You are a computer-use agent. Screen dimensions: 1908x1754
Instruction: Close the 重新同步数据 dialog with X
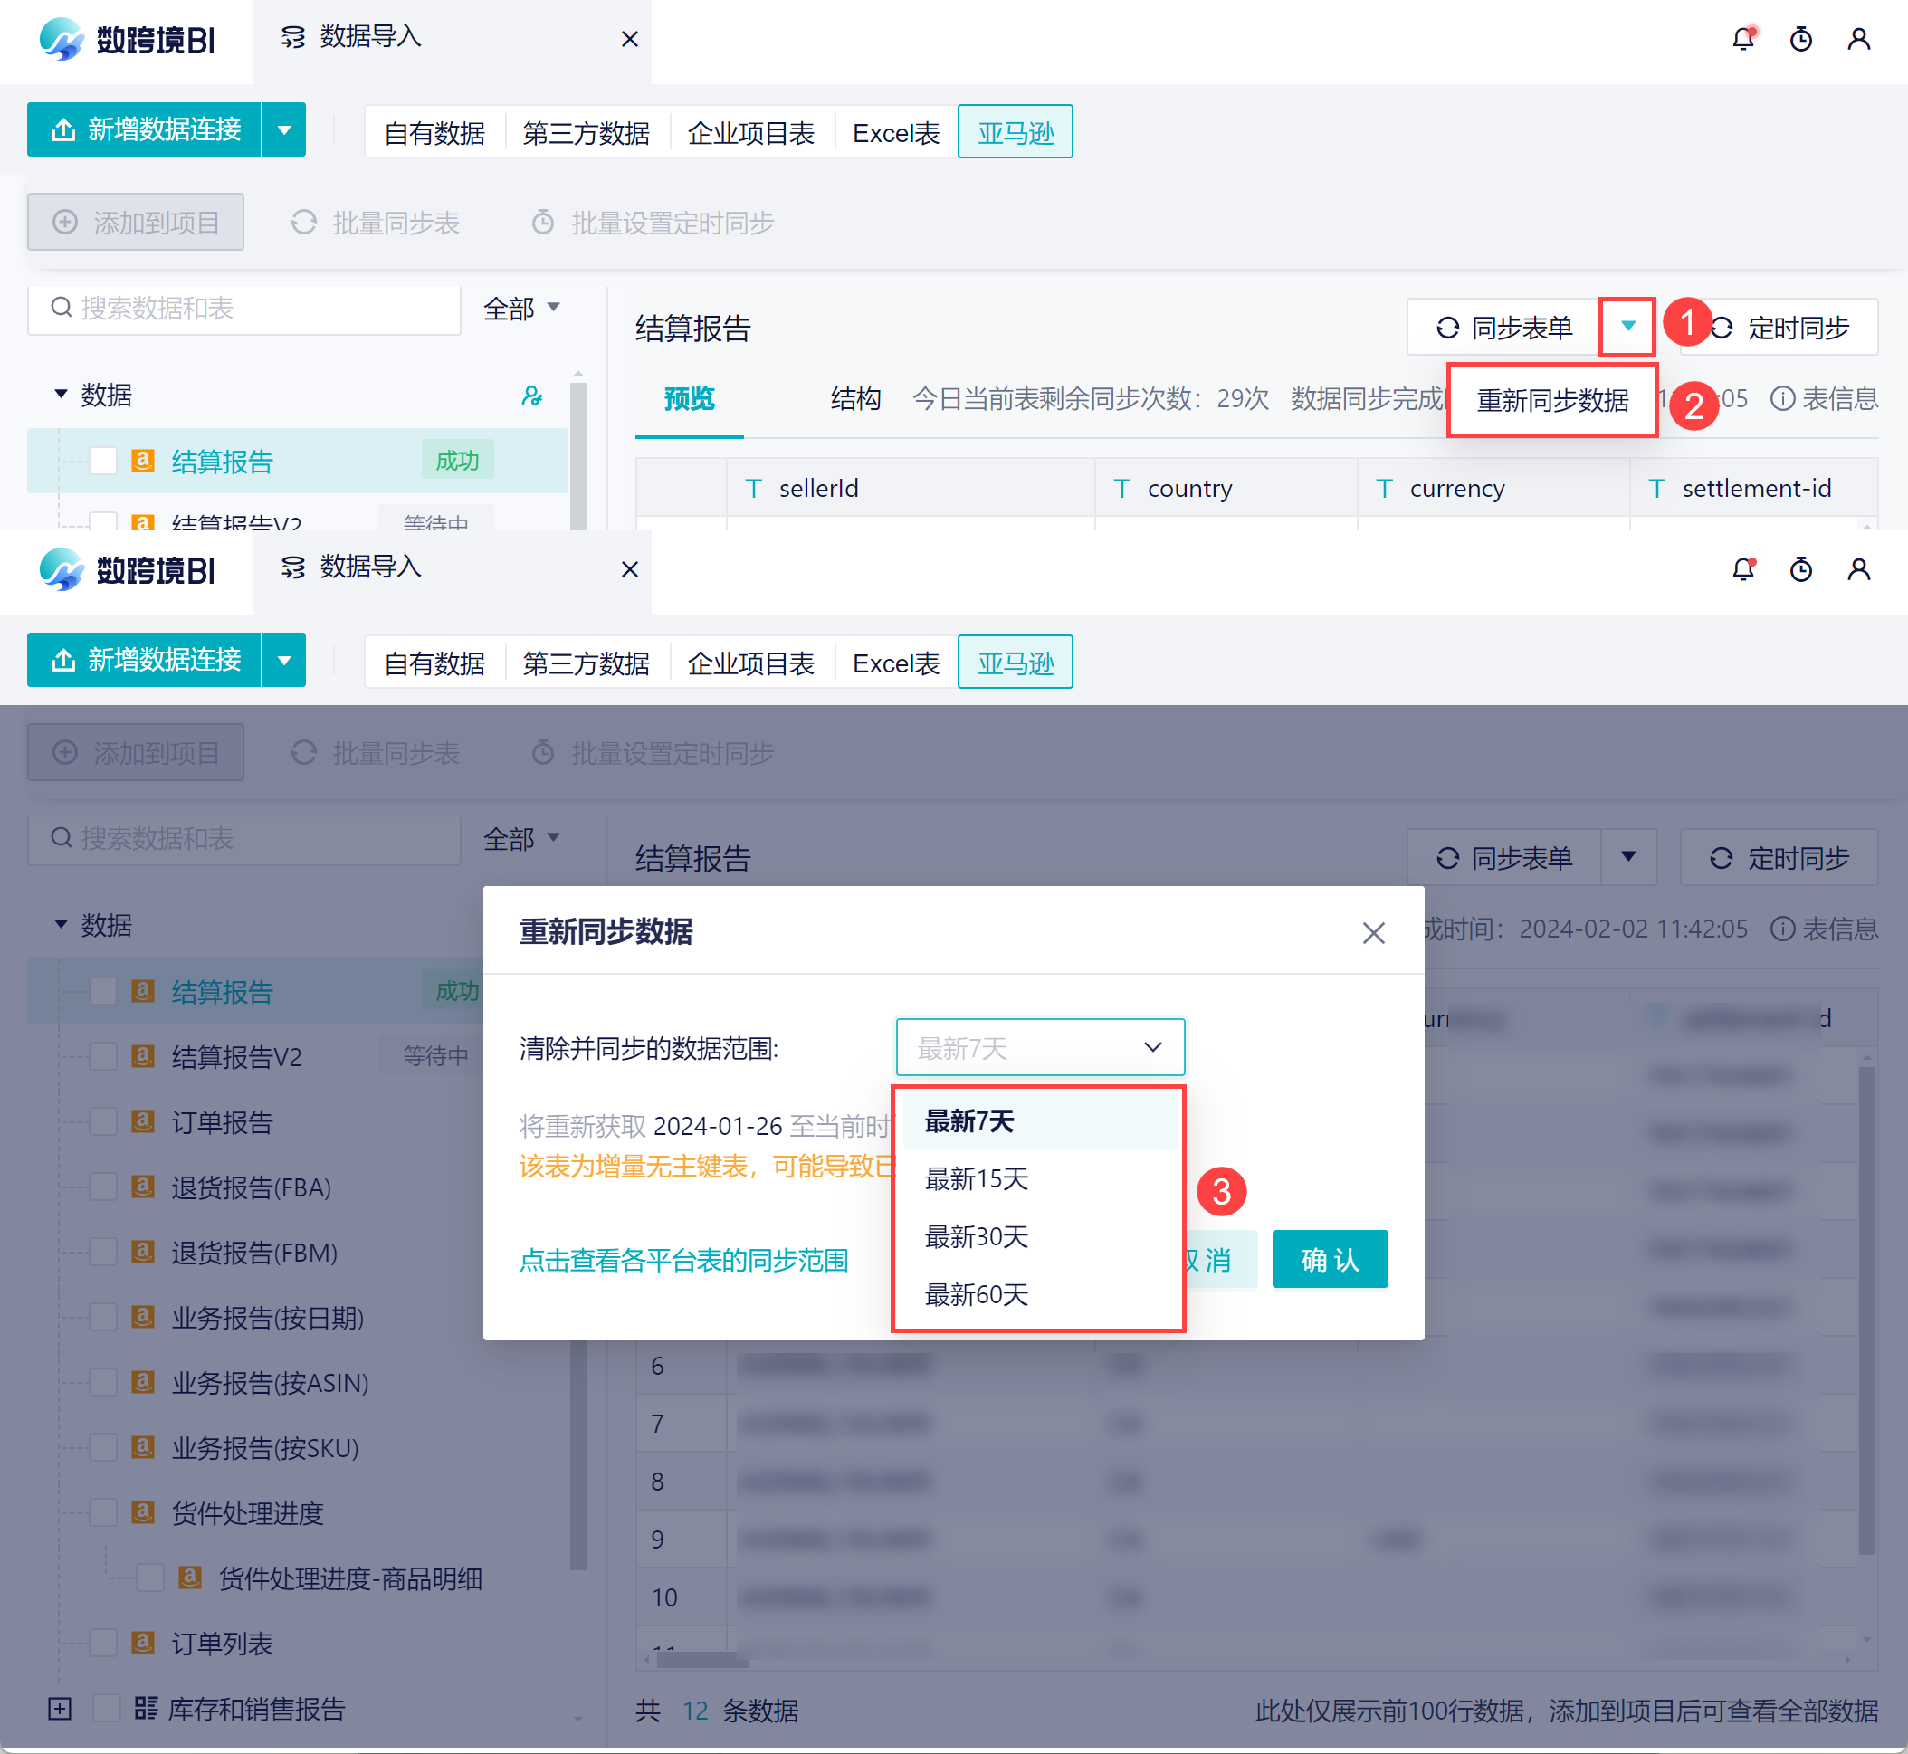point(1373,933)
